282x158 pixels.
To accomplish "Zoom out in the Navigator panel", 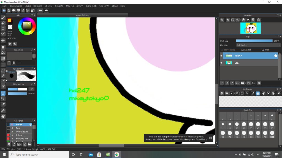I will click(237, 20).
